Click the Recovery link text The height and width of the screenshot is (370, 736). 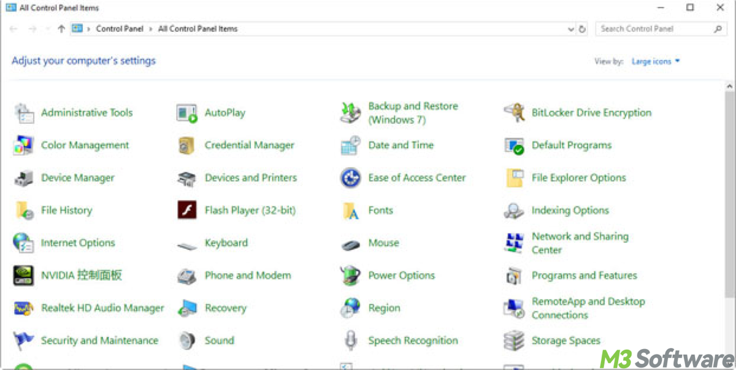coord(226,308)
